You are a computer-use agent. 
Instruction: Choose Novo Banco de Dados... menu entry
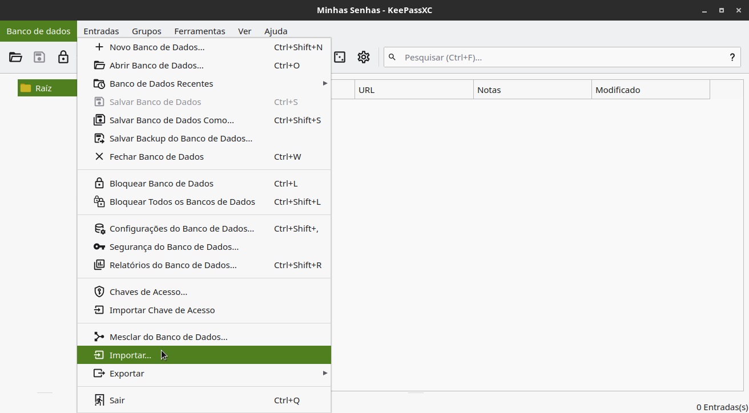[204, 47]
